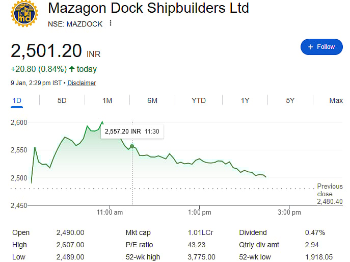Open the 5Y chart range

point(290,100)
